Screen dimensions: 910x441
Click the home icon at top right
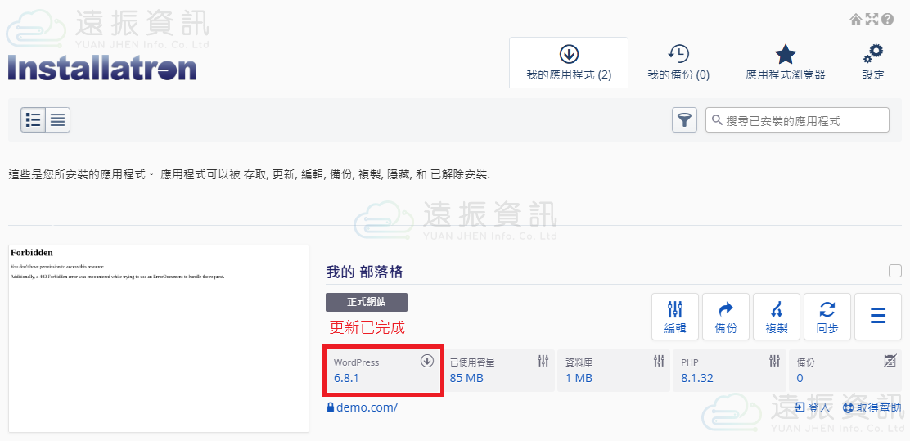click(x=856, y=19)
